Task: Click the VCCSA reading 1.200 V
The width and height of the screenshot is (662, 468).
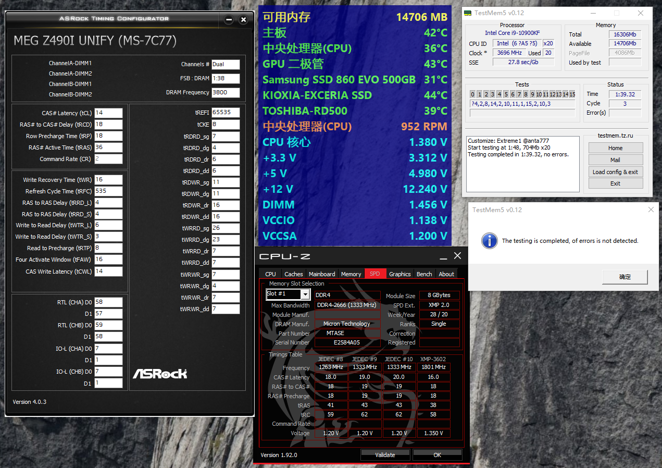Action: click(x=428, y=236)
